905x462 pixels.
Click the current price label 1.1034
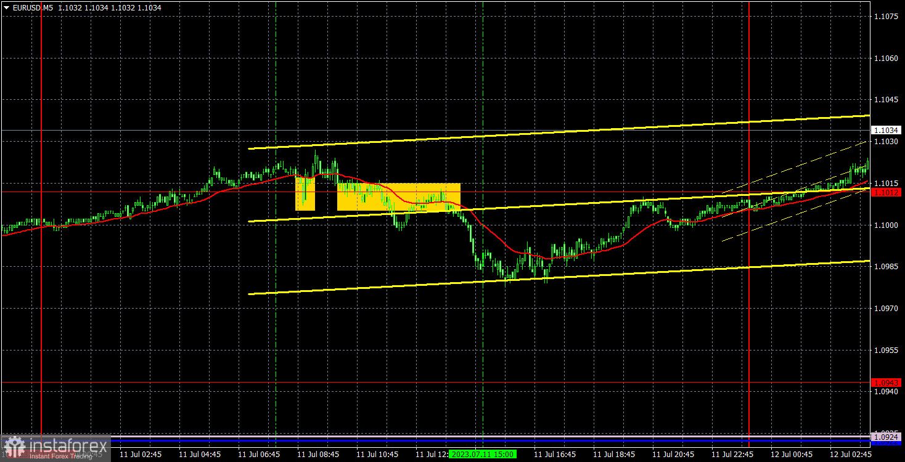coord(886,131)
